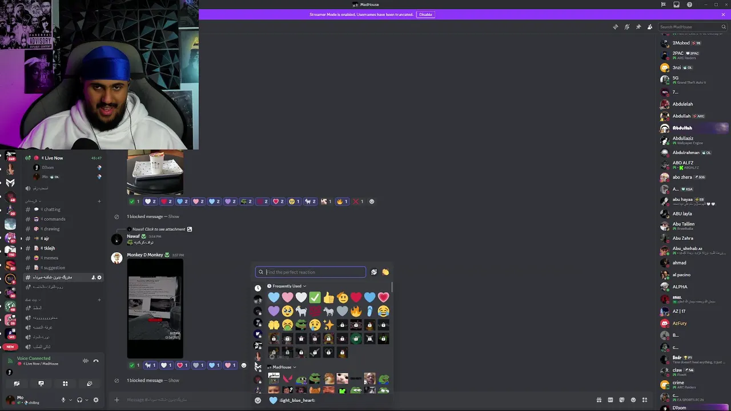Jump to Frequently Used clock category
The width and height of the screenshot is (731, 411).
click(x=258, y=288)
